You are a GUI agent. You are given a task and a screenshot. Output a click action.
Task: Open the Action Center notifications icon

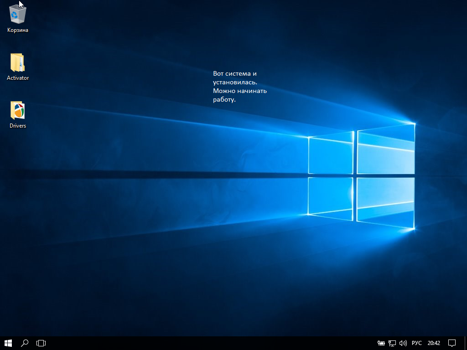coord(452,343)
